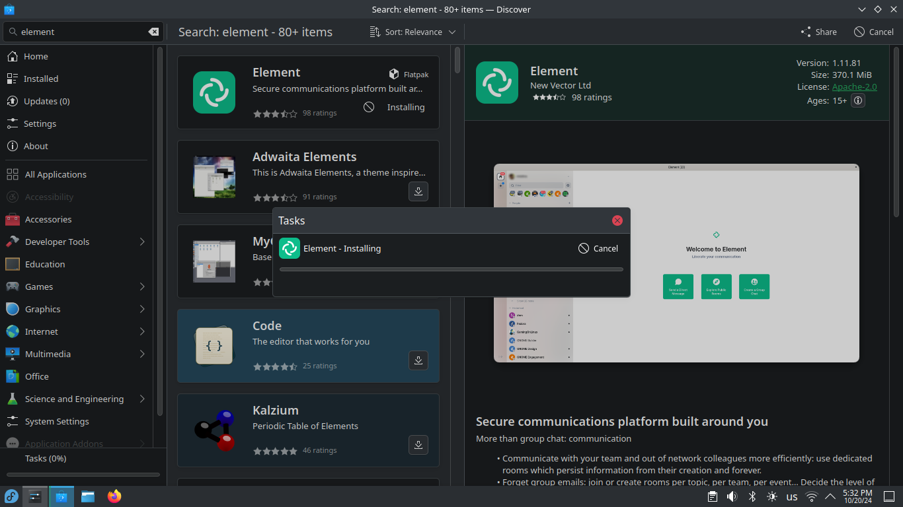Open the clock showing 5:32 PM

click(857, 496)
